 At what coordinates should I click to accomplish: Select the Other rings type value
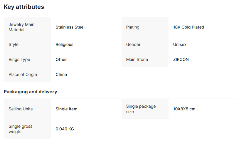pyautogui.click(x=61, y=59)
